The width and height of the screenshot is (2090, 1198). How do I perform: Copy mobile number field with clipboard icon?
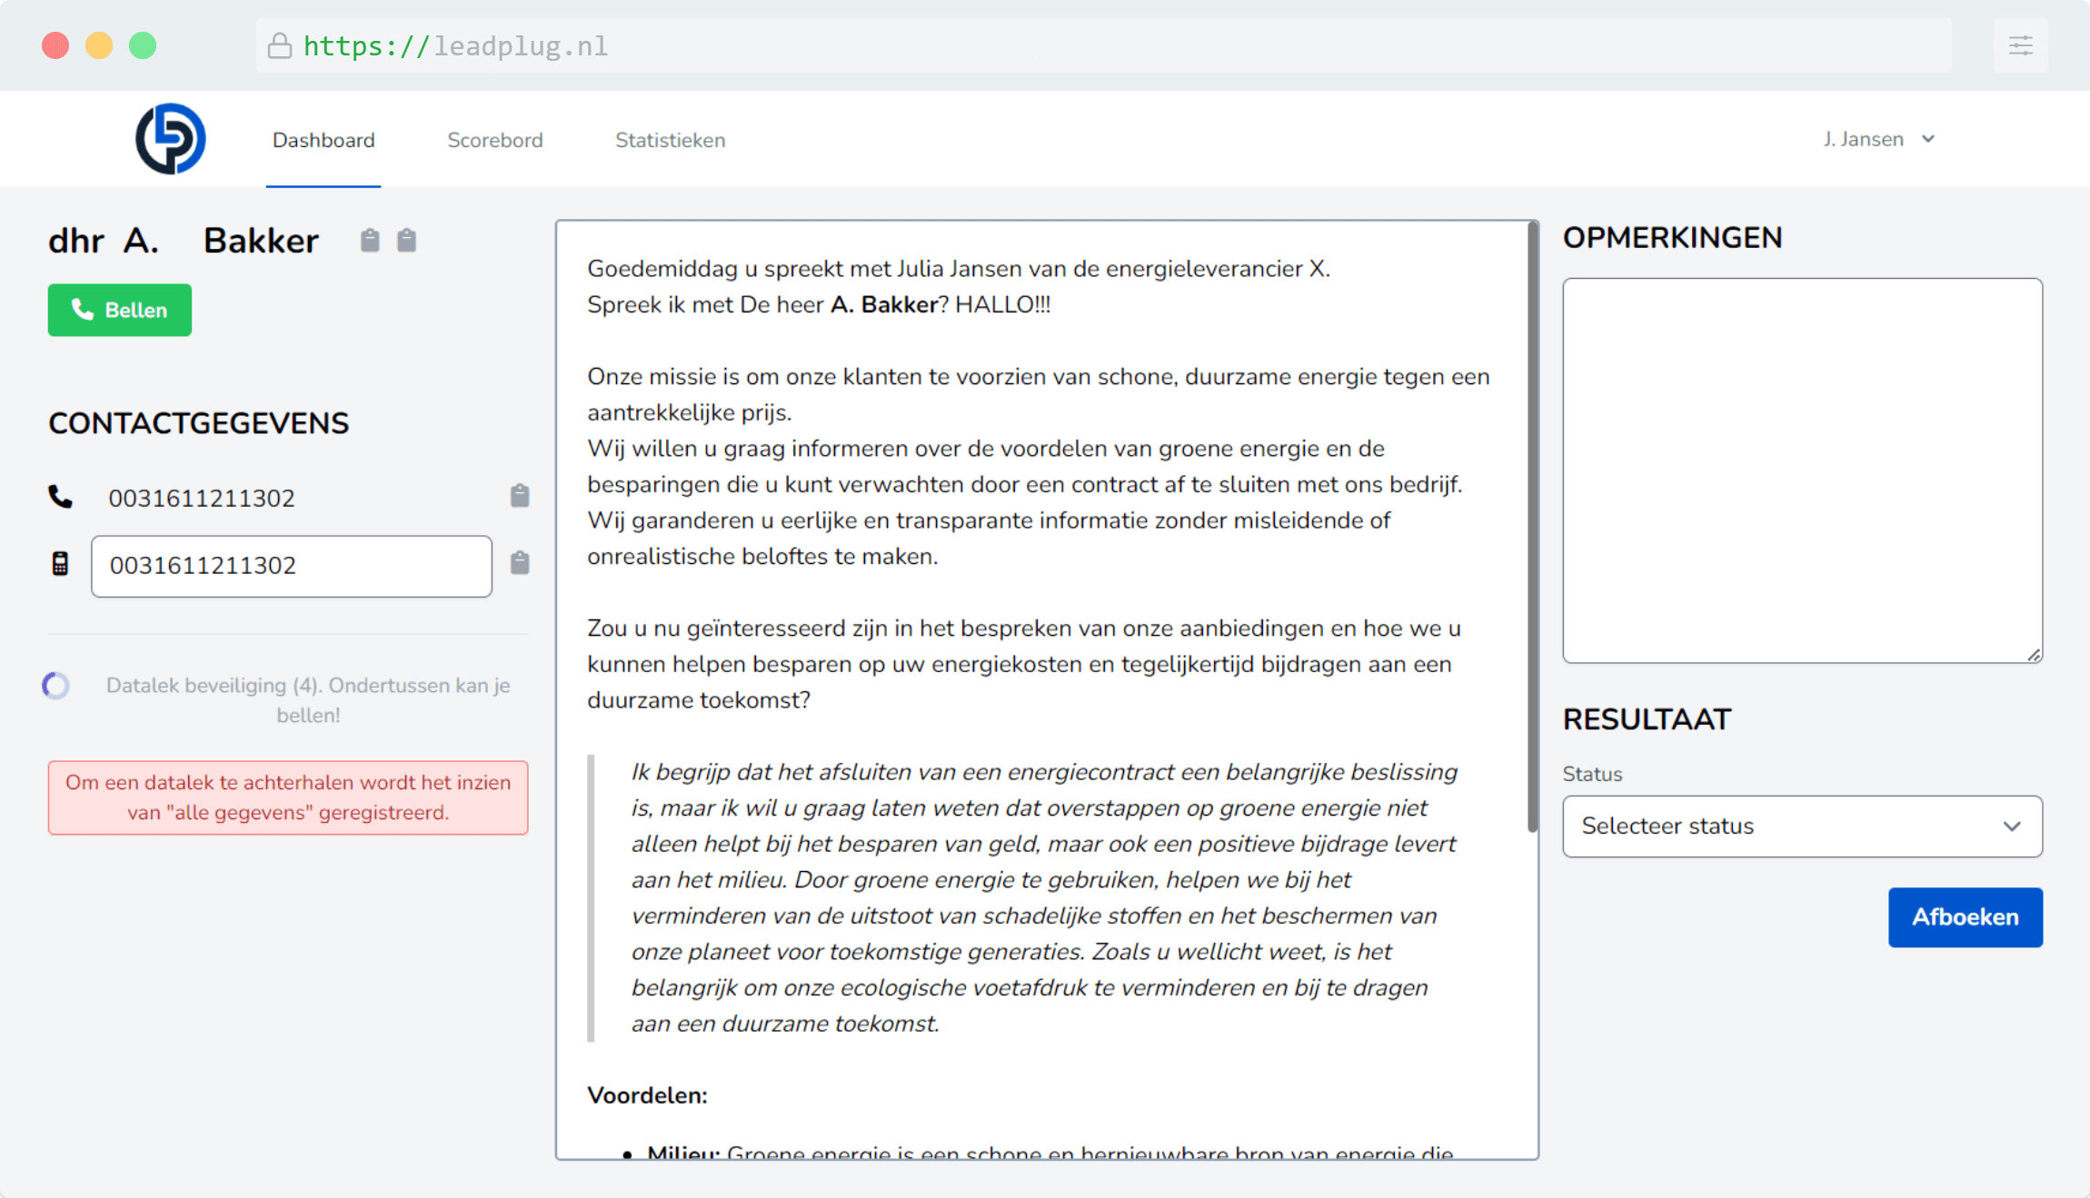[520, 563]
